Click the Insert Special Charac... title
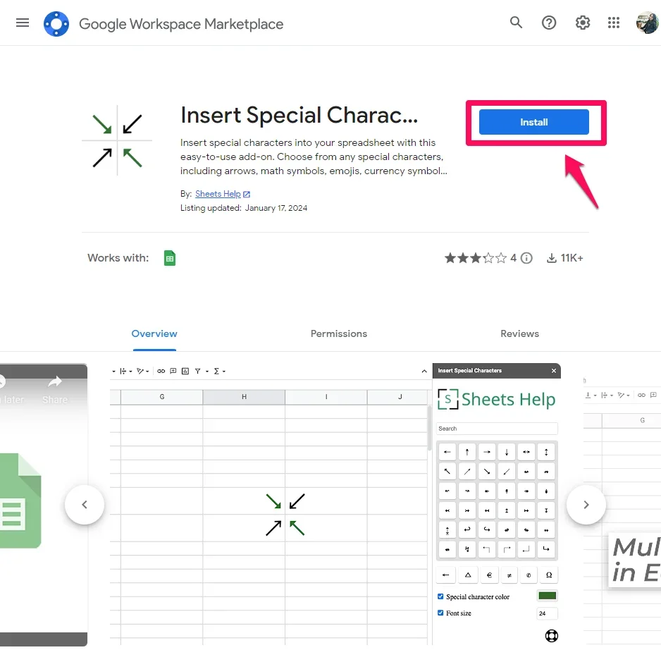 coord(299,115)
